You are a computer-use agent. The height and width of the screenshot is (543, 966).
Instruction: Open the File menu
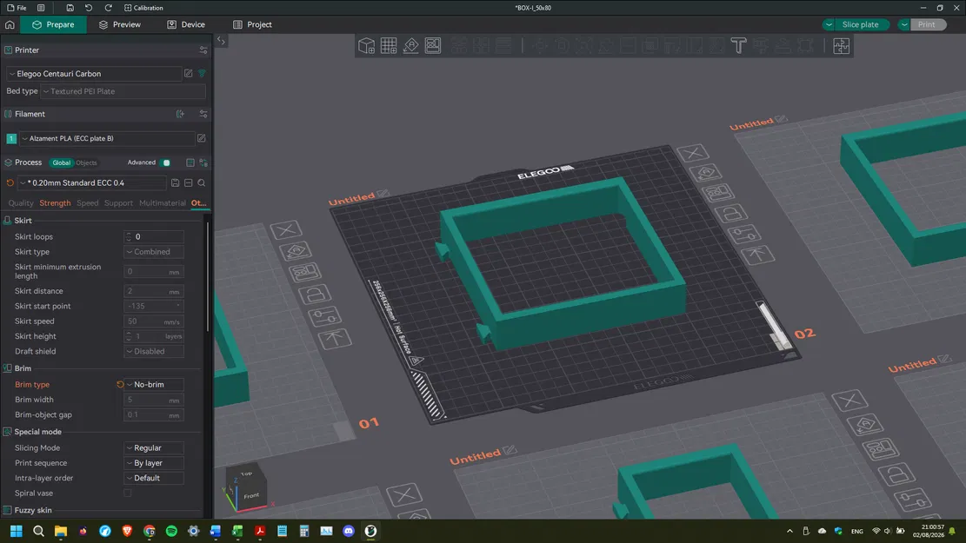point(17,8)
